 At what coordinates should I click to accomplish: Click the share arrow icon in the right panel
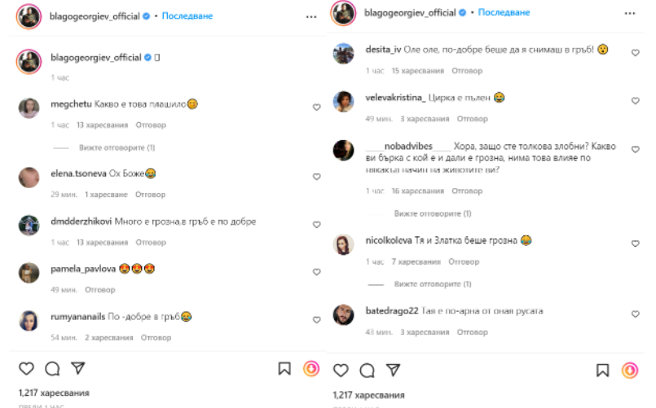click(394, 371)
